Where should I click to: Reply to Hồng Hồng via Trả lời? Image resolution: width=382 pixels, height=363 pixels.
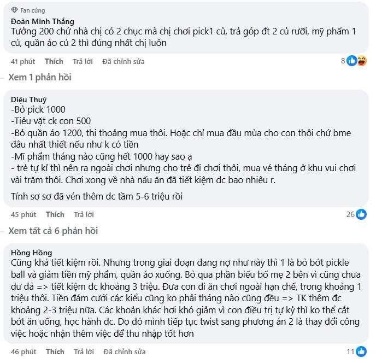[x=84, y=352]
